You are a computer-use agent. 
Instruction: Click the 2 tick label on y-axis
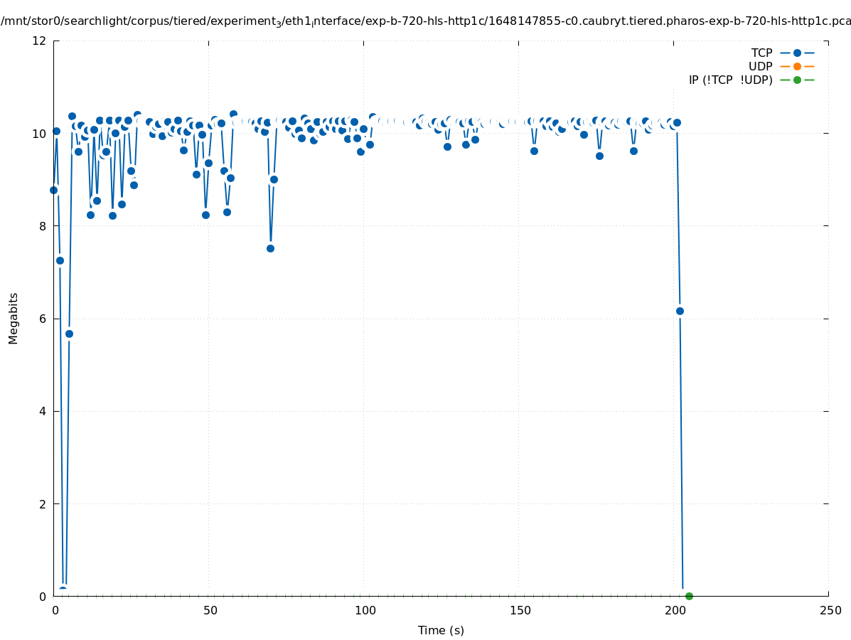[43, 503]
